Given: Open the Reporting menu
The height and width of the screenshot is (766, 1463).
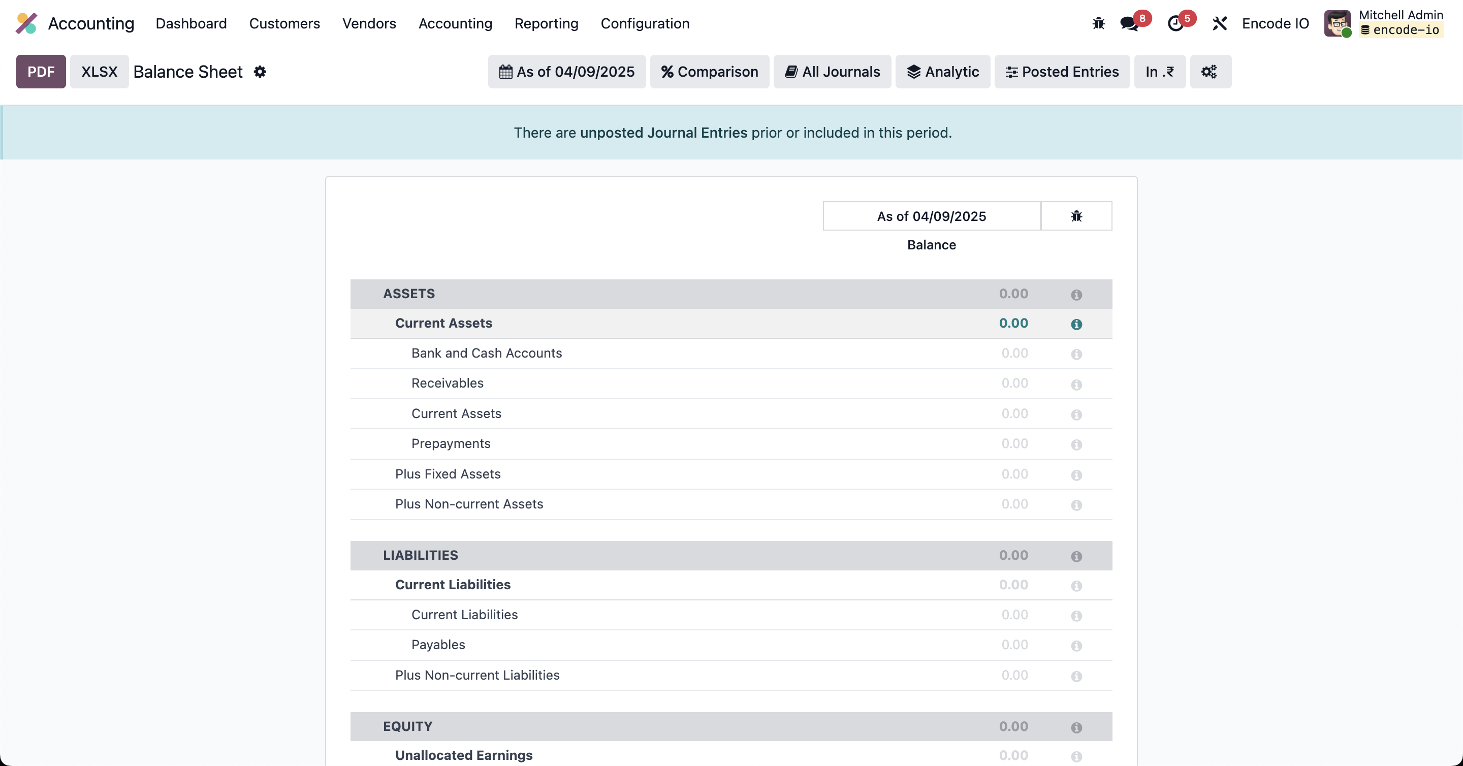Looking at the screenshot, I should point(546,23).
